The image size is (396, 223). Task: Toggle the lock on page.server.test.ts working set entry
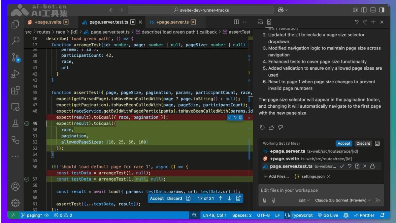point(372,166)
